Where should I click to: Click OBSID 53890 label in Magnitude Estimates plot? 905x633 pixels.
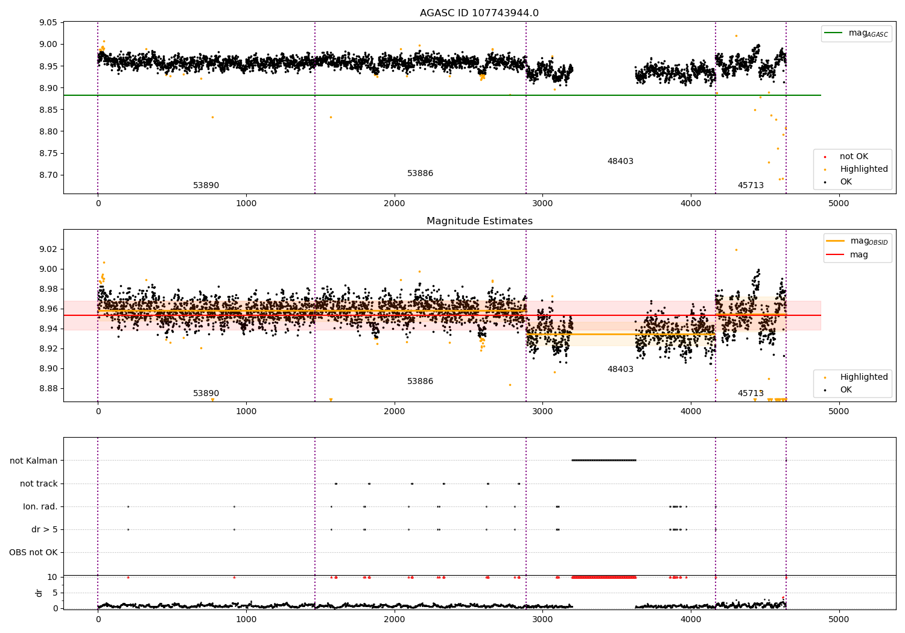tap(206, 394)
